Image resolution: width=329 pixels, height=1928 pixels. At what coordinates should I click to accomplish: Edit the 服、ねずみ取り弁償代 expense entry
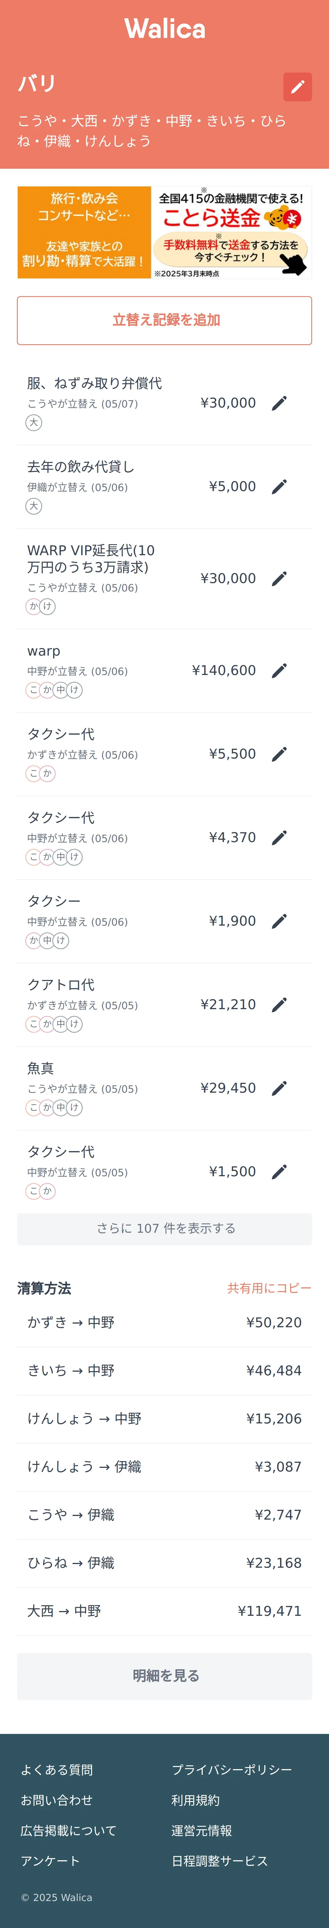[279, 403]
